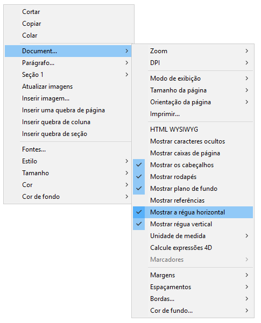Uncheck Mostrar rodapés option
This screenshot has width=261, height=323.
pos(193,177)
